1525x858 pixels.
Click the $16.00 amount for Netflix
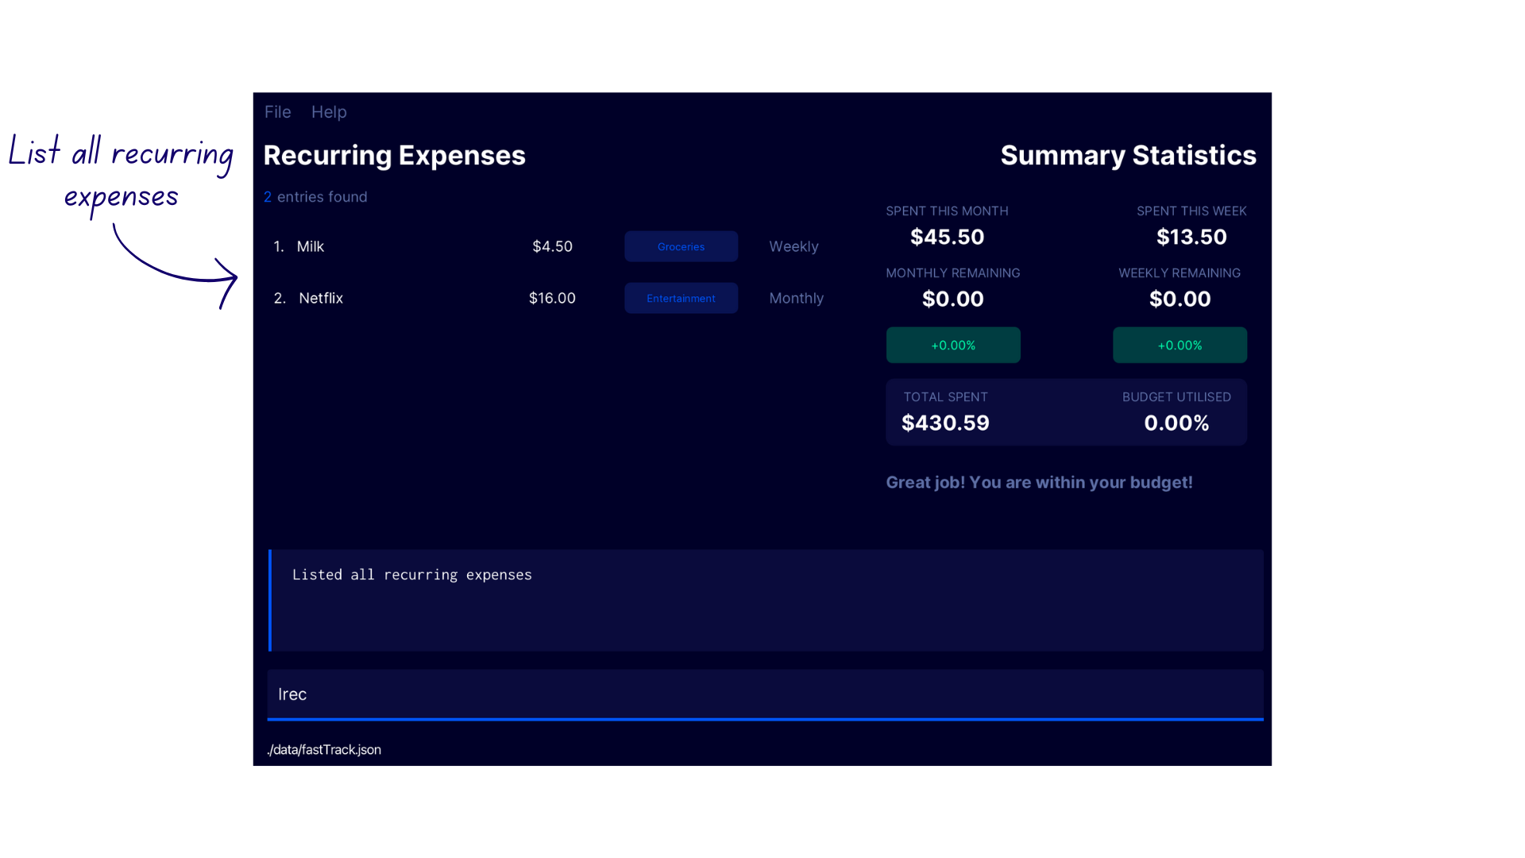pyautogui.click(x=552, y=298)
